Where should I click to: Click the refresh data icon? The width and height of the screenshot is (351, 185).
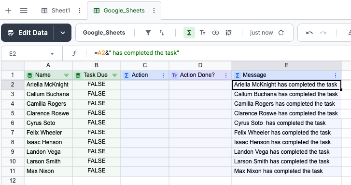pyautogui.click(x=281, y=33)
